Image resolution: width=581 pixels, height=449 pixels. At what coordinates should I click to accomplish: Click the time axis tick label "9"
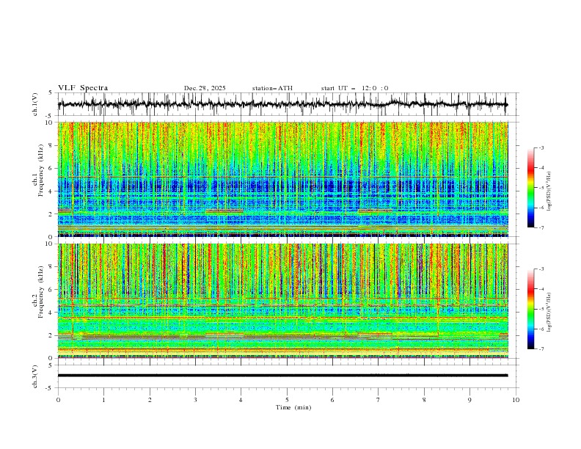pos(469,400)
